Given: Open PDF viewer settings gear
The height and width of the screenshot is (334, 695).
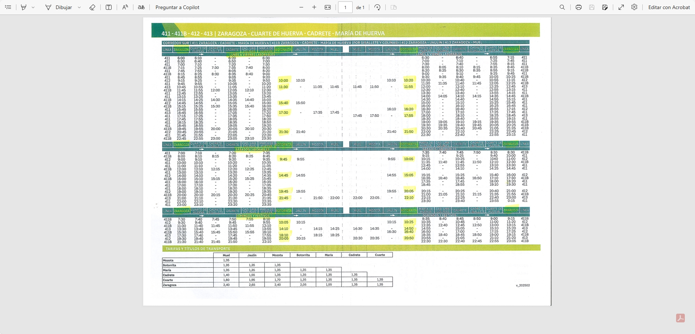Looking at the screenshot, I should [634, 7].
